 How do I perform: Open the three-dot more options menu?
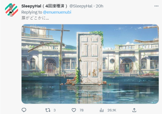pos(156,6)
